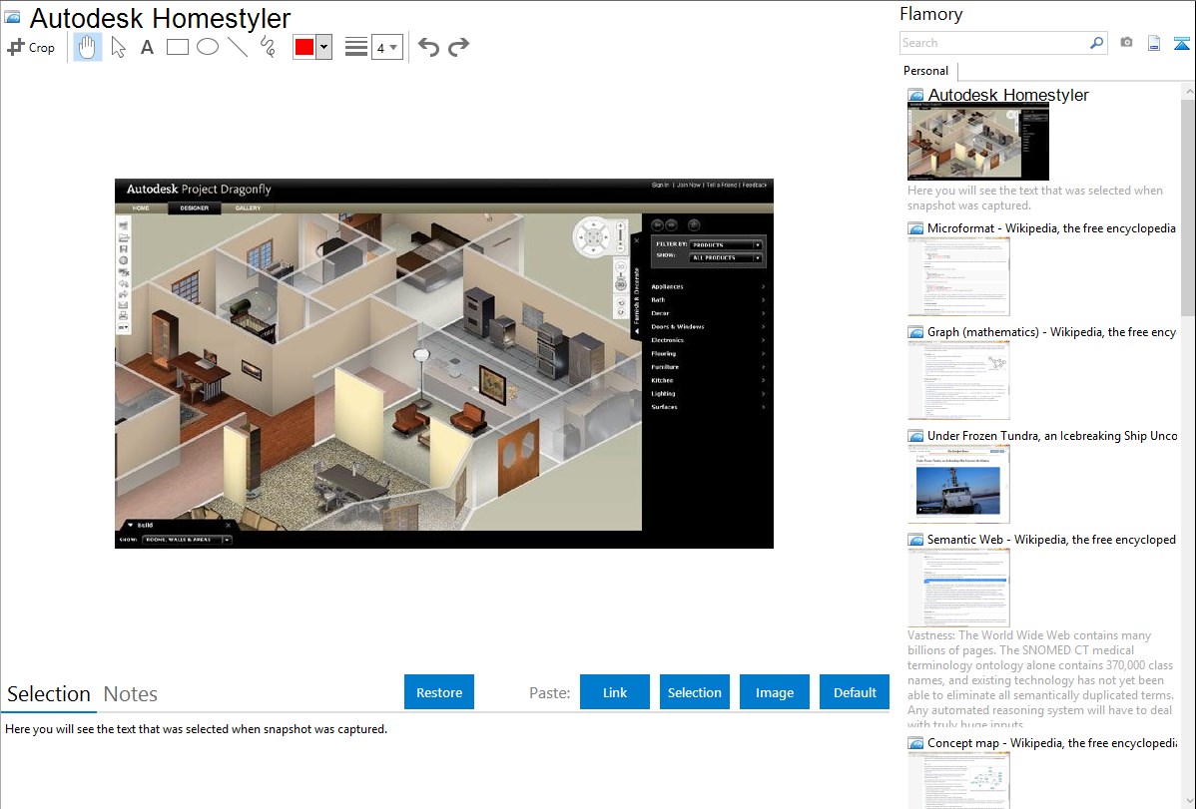Image resolution: width=1196 pixels, height=809 pixels.
Task: Open the Under Frozen Tundra snapshot title
Action: pyautogui.click(x=1052, y=436)
